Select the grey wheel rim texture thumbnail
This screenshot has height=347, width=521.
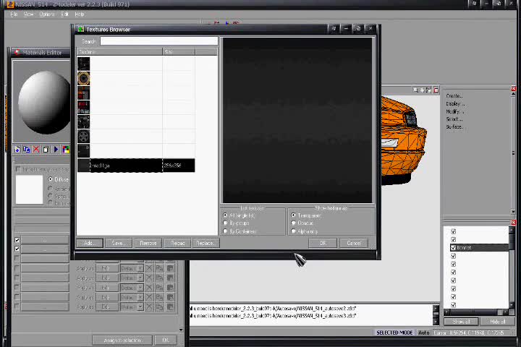(x=84, y=136)
